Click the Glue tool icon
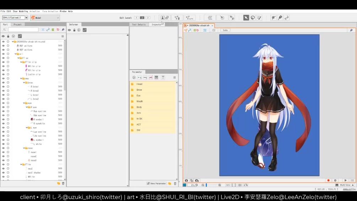The height and width of the screenshot is (201, 357). pyautogui.click(x=232, y=18)
